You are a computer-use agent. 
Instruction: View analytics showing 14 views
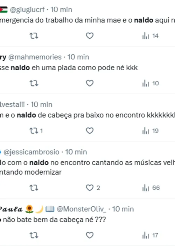click(x=150, y=36)
